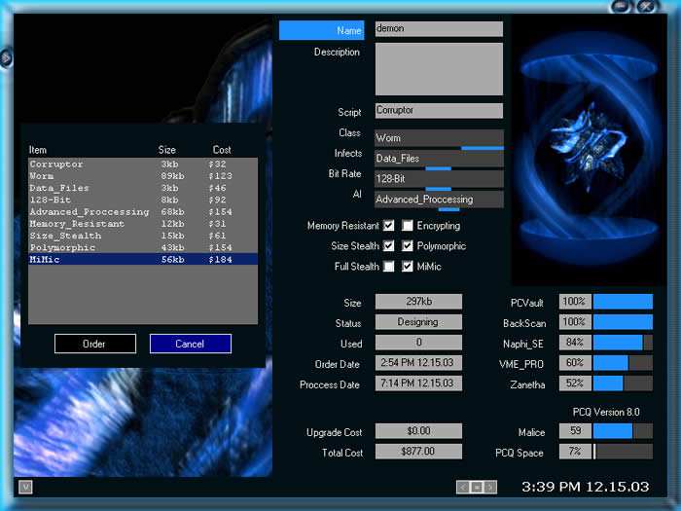Open the Class selector showing Worm
This screenshot has width=681, height=511.
tap(439, 138)
